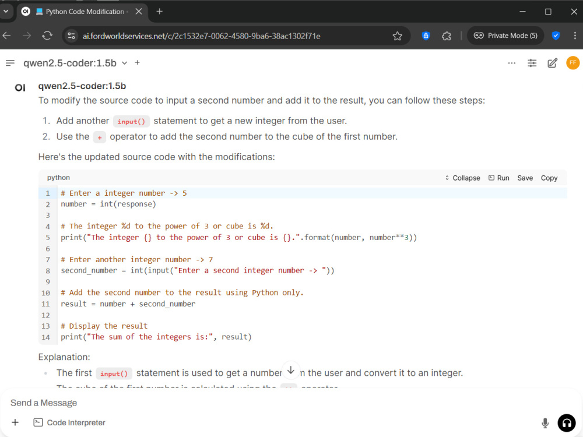Click the inline input() code in Explanation
Screen dimensions: 583x437
[114, 373]
